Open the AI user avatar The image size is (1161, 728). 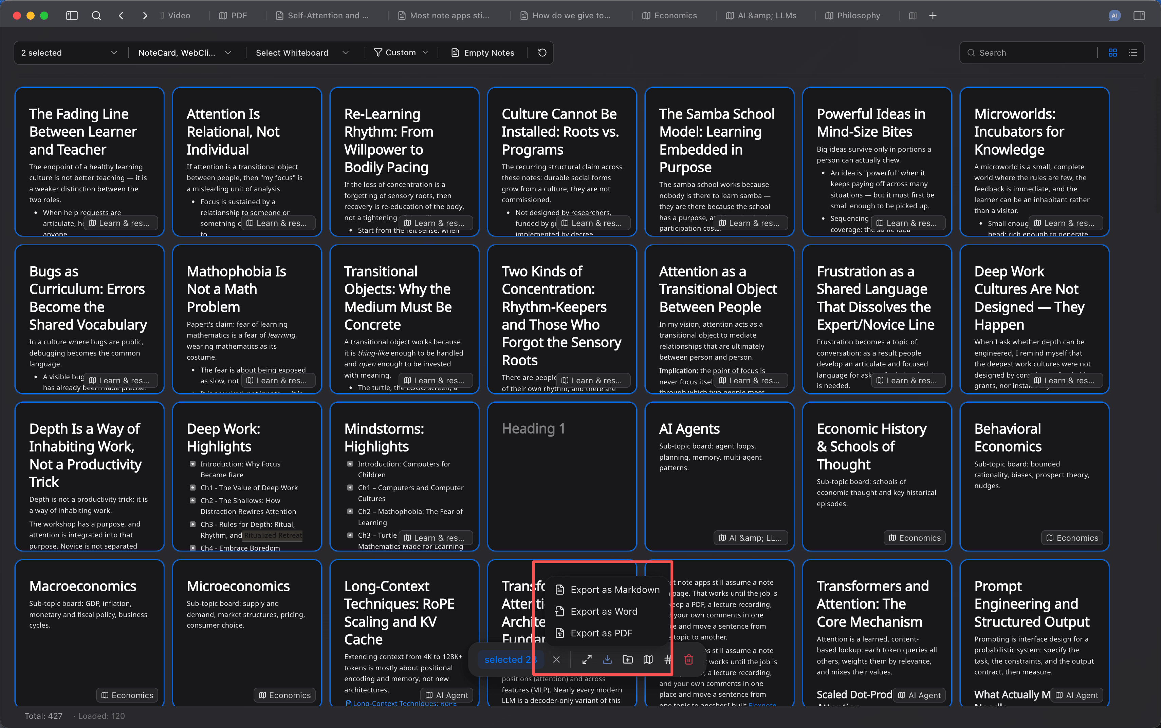click(x=1114, y=15)
